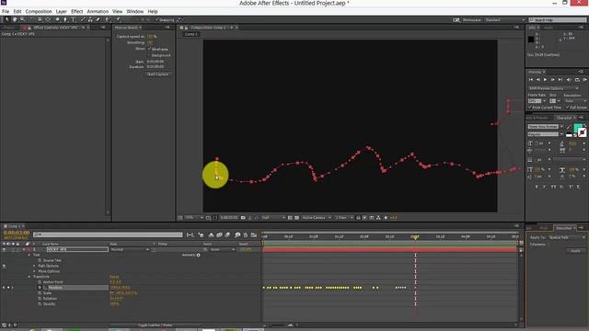Viewport: 589px width, 331px height.
Task: Click the timeline layer search field
Action: (108, 235)
